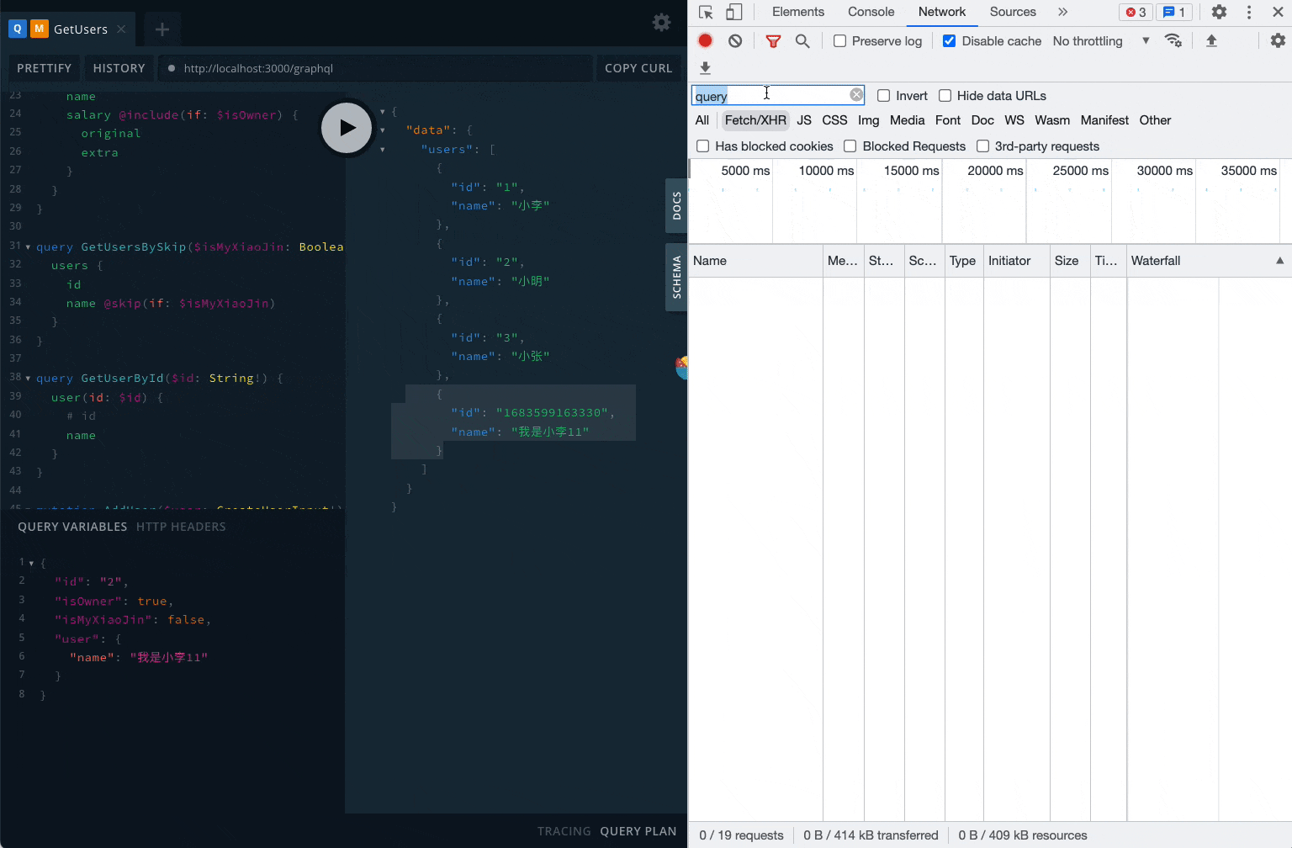Open Network panel settings gear
The width and height of the screenshot is (1292, 848).
point(1278,40)
